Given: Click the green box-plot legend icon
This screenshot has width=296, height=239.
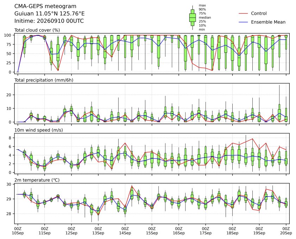Looking at the screenshot, I should point(193,18).
